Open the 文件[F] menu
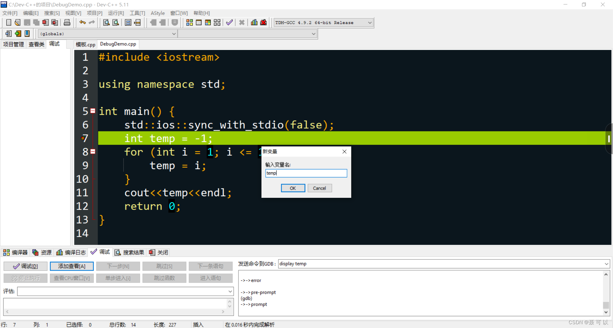Screen dimensions: 613x328 tap(10, 13)
